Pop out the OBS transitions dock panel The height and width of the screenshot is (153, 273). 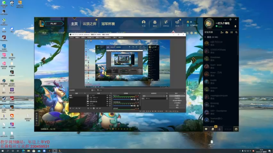click(167, 93)
